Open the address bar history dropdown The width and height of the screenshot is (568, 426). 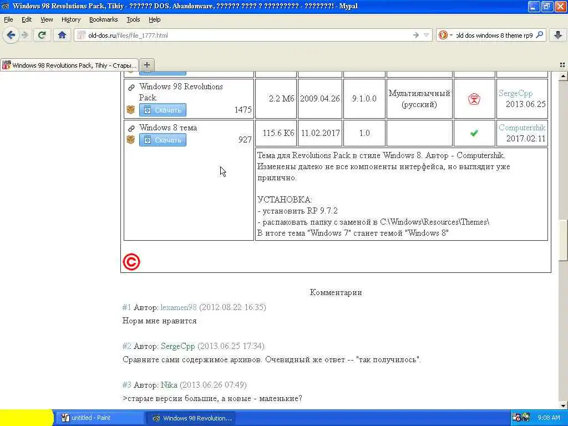427,35
